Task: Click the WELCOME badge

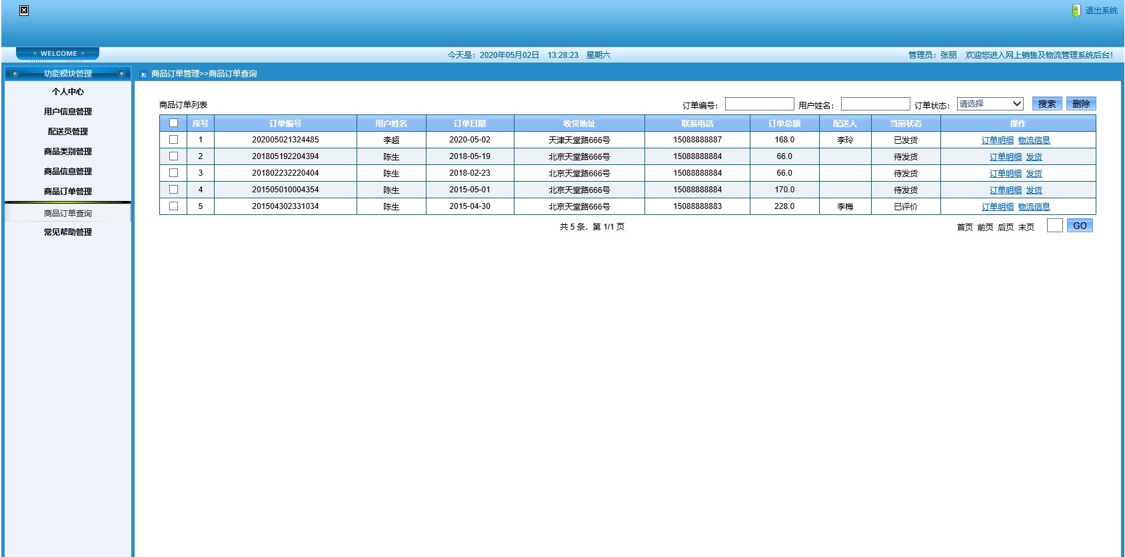Action: [58, 53]
